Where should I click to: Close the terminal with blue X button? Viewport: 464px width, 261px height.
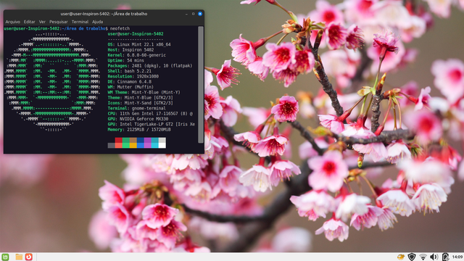pyautogui.click(x=200, y=14)
